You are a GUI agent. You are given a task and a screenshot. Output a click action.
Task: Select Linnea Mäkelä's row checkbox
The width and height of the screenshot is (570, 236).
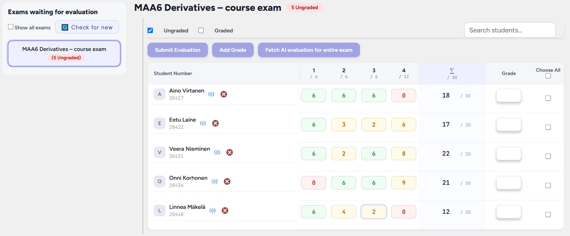[x=548, y=214]
